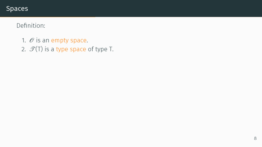Screen dimensions: 262x147
Task: Click the slide page number 8
Action: click(255, 138)
